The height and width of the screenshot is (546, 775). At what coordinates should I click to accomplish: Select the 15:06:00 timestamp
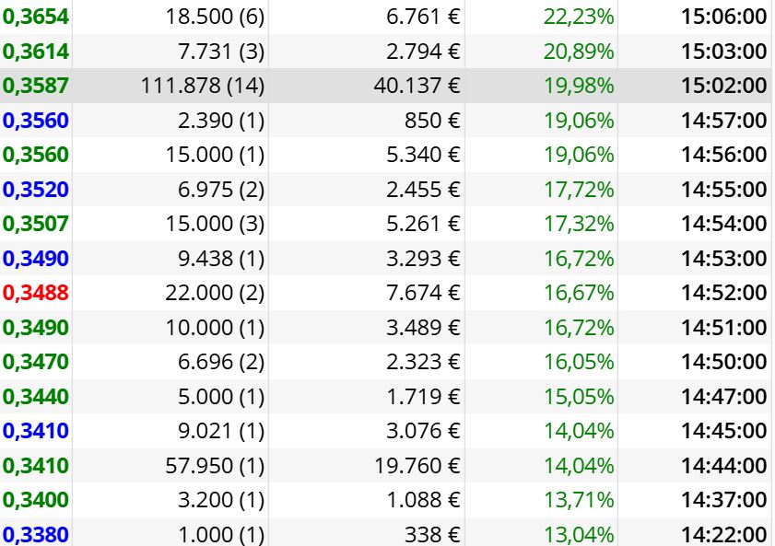tap(724, 17)
